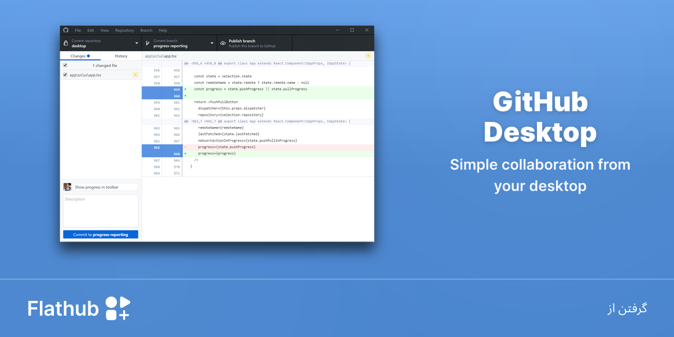The height and width of the screenshot is (337, 674).
Task: Click the git branch icon beside Current branch
Action: [x=147, y=43]
